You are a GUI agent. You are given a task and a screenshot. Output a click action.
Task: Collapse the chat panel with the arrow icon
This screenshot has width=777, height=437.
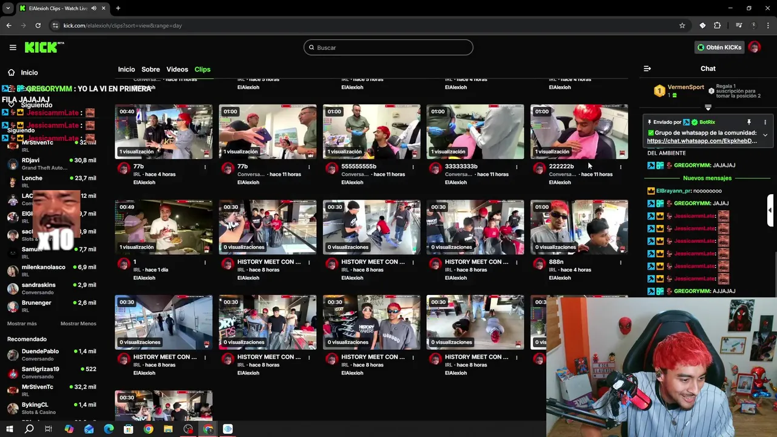pos(647,69)
